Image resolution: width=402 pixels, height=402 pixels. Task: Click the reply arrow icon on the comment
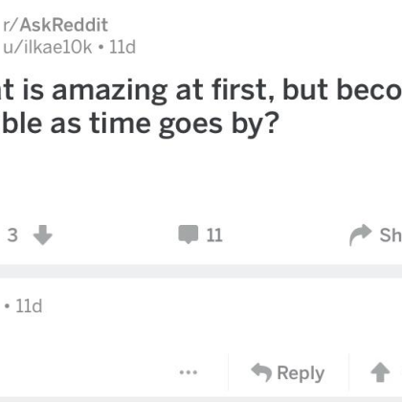(x=261, y=372)
